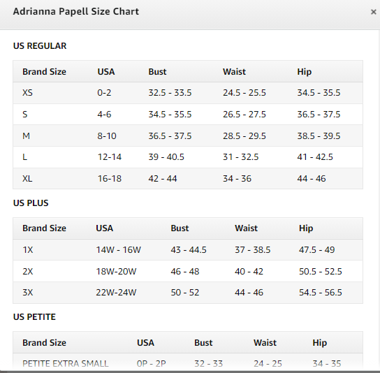380x373 pixels.
Task: Select the PETITE EXTRA SMALL row
Action: click(x=188, y=362)
